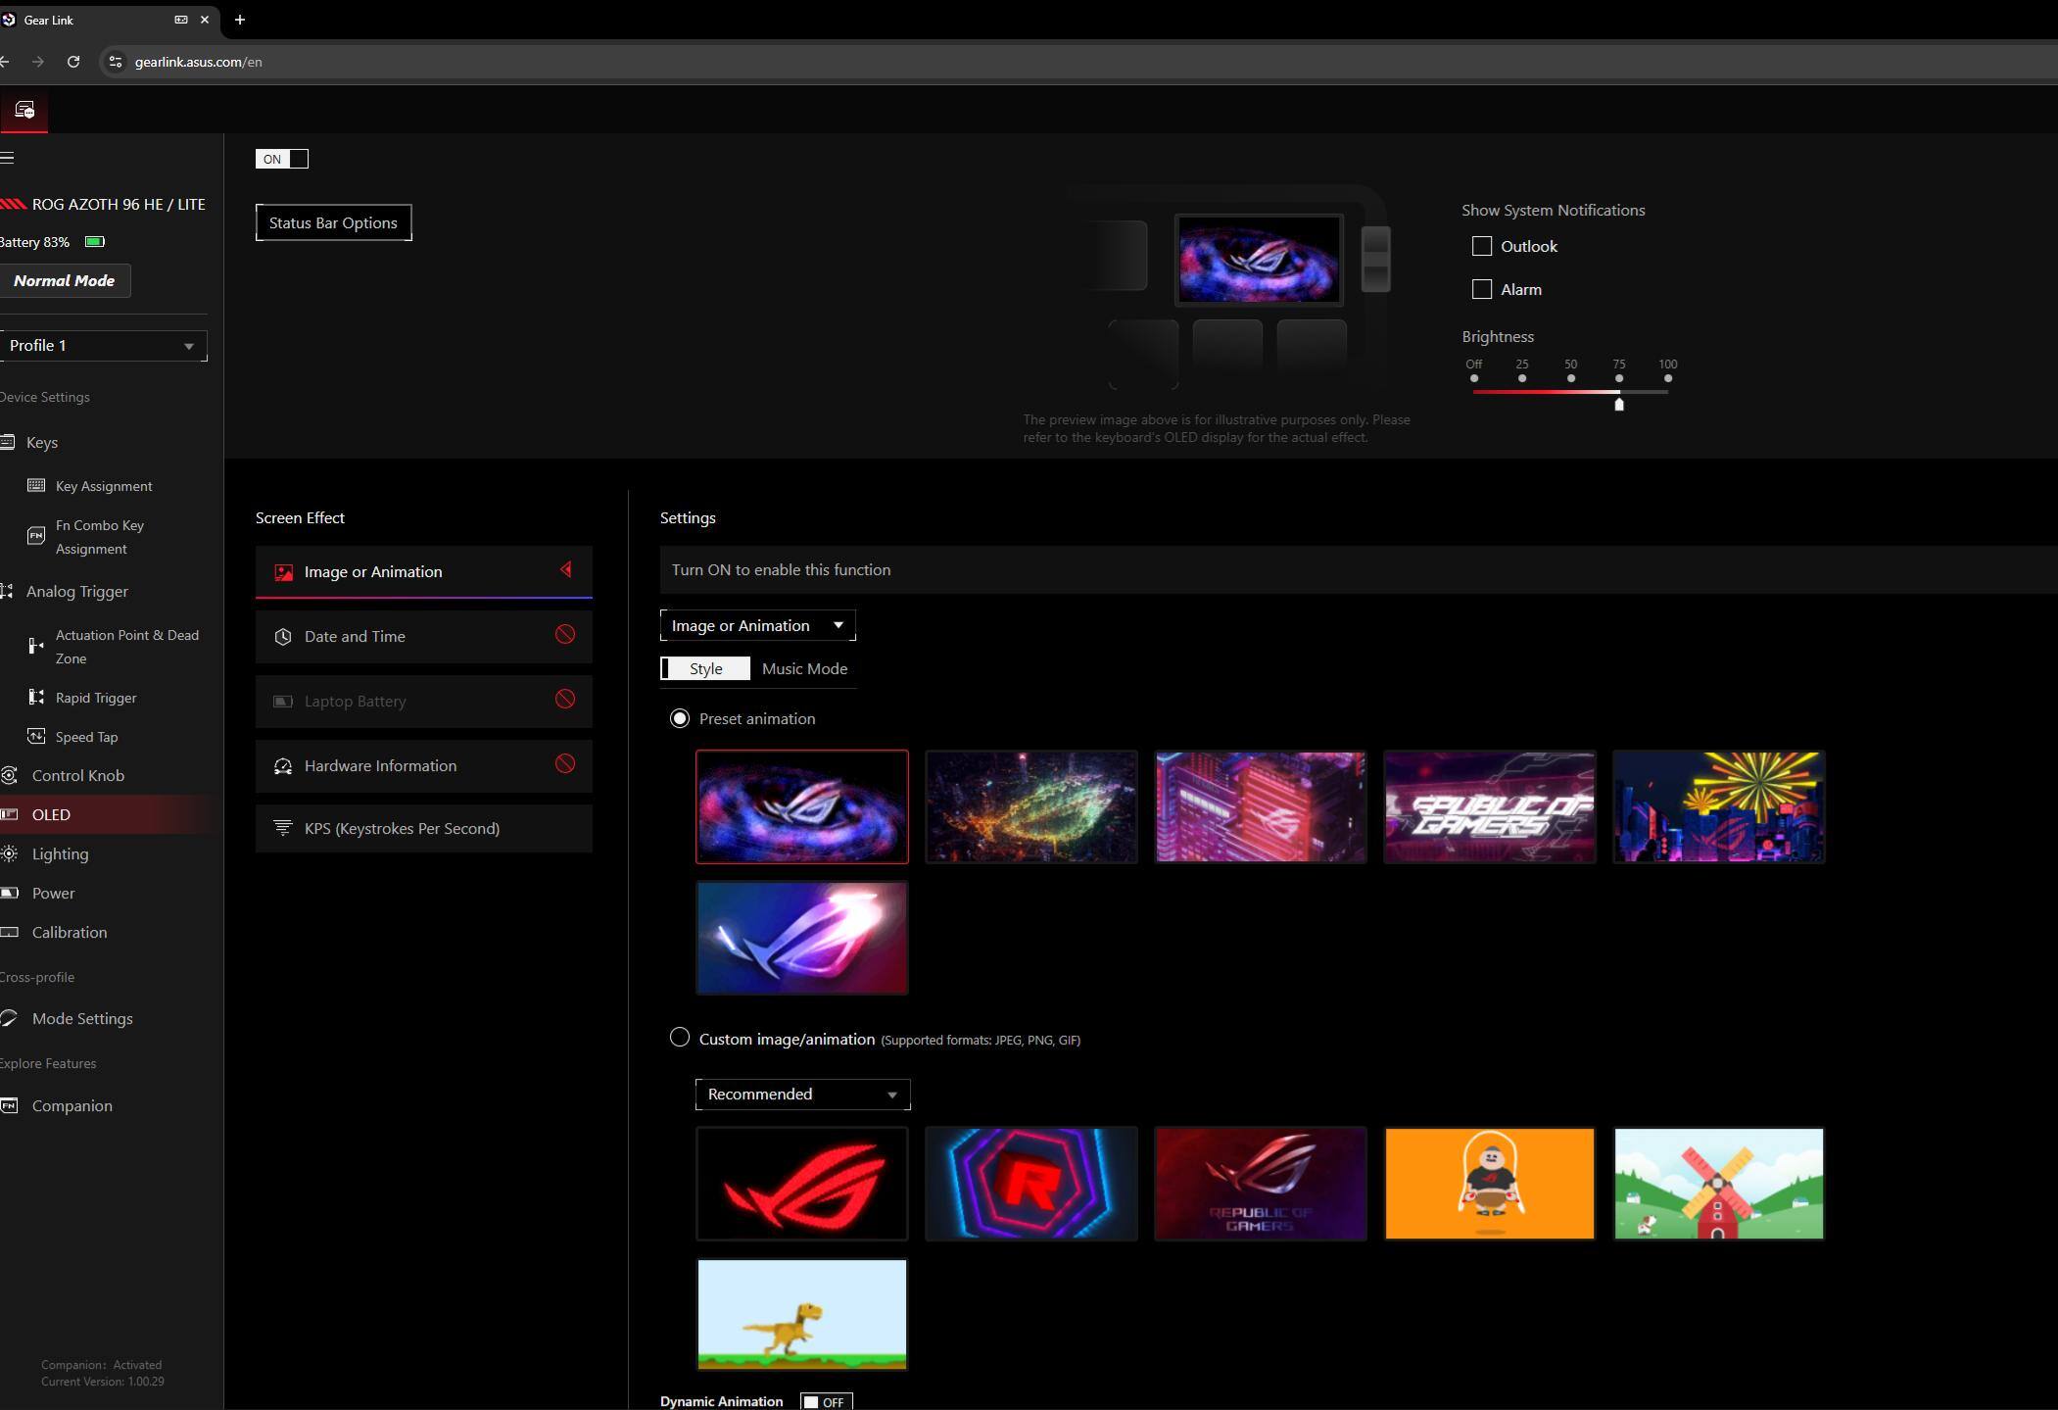Close the Gear Link browser tab
Screen dimensions: 2058x1410
(205, 20)
